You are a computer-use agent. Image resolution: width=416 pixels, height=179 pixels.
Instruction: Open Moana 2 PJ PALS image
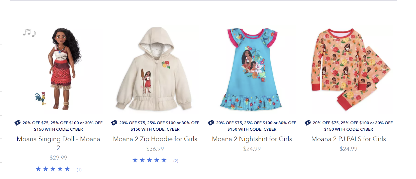(x=348, y=69)
